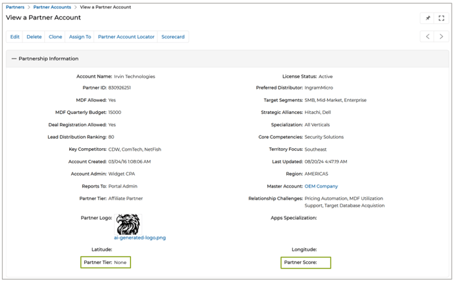Open the Partner Account Locator

[x=126, y=37]
